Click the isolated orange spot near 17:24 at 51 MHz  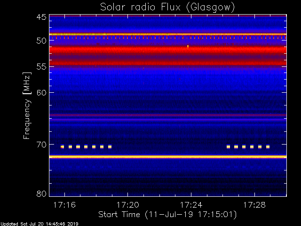(188, 46)
